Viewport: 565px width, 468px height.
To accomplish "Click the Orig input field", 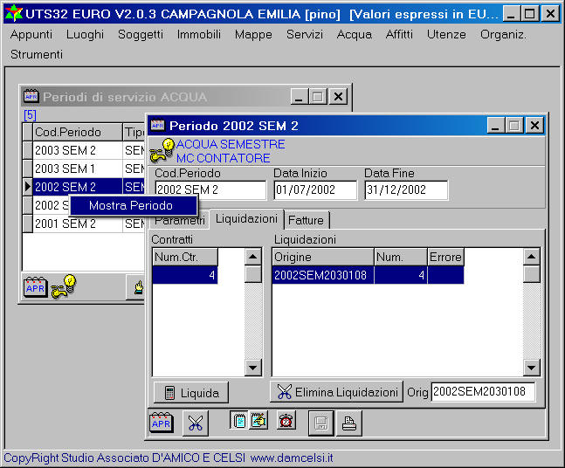I will [483, 392].
